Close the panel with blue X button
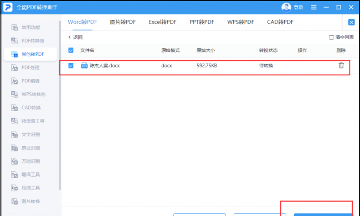The width and height of the screenshot is (360, 216). [351, 22]
